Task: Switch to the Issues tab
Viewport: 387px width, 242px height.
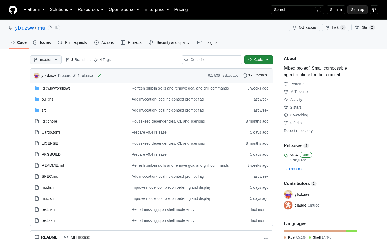Action: coord(42,42)
